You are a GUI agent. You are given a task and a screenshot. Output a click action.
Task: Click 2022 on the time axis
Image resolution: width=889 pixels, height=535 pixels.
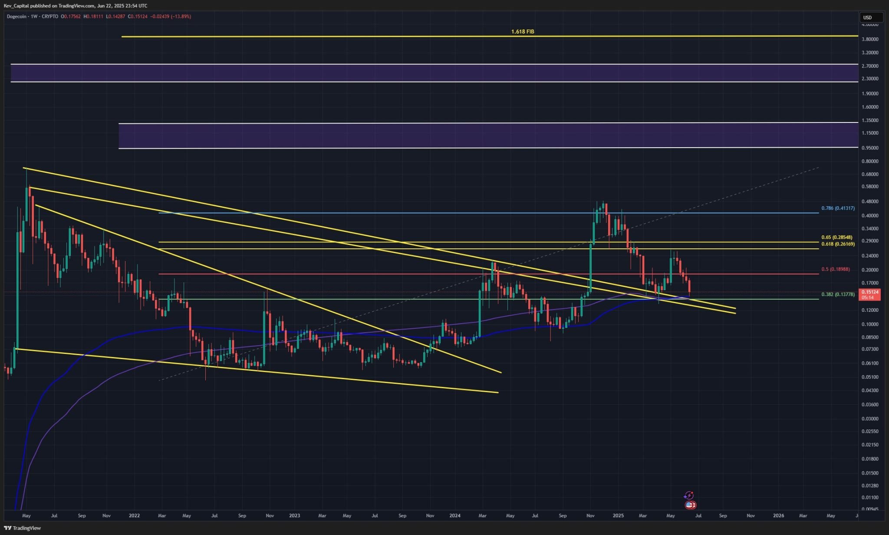pos(135,516)
